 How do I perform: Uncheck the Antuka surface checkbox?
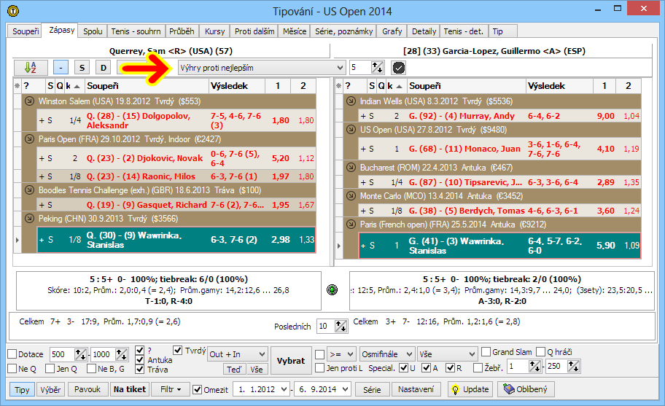pos(139,360)
